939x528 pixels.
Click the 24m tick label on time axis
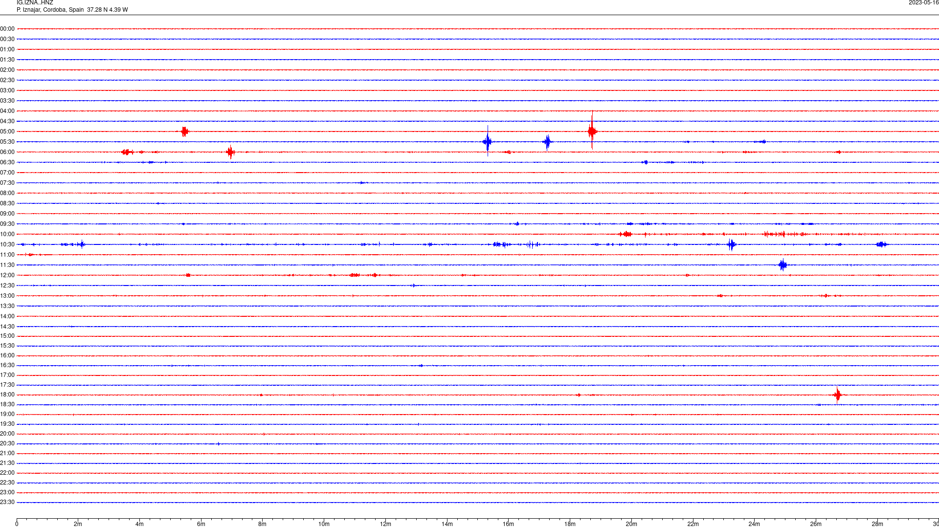coord(754,524)
